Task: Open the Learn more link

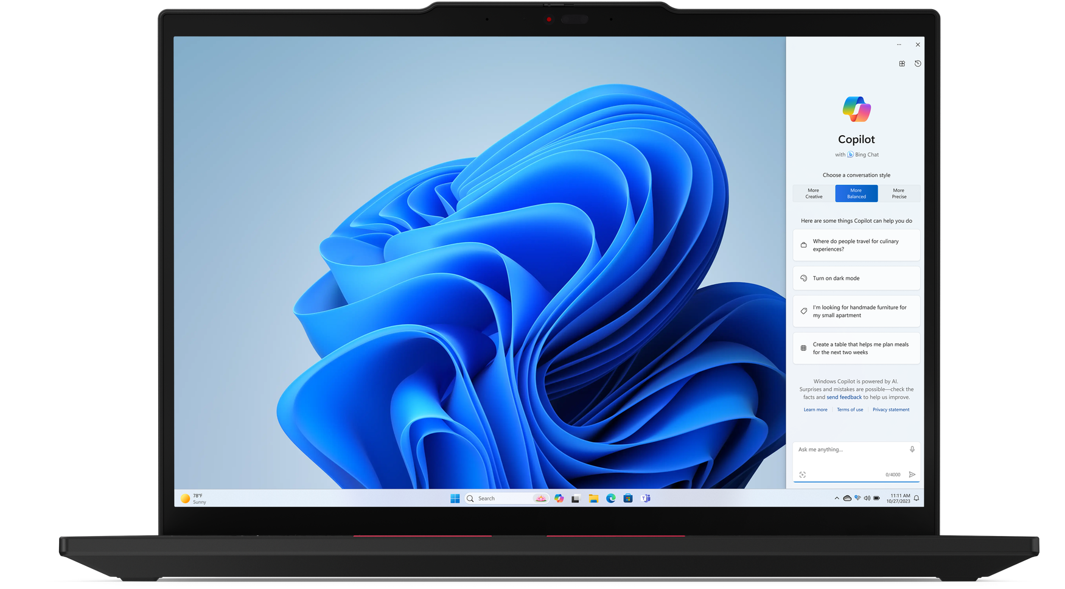Action: pyautogui.click(x=815, y=410)
